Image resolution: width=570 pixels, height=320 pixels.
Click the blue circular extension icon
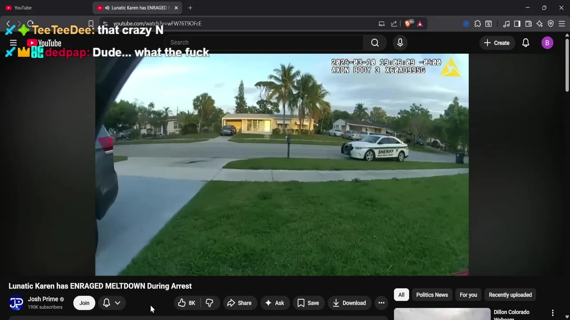coord(466,24)
